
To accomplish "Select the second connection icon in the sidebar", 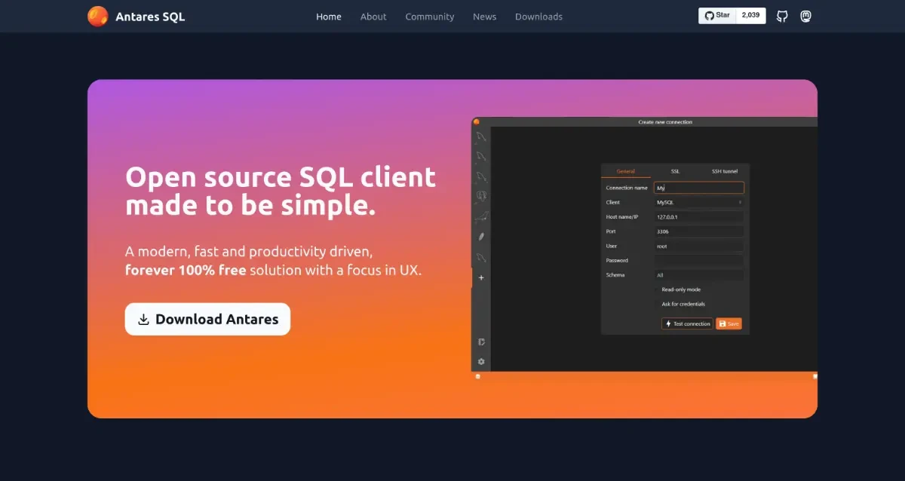I will pyautogui.click(x=481, y=156).
